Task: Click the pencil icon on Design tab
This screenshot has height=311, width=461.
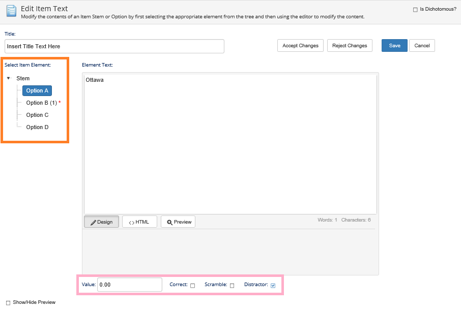Action: [x=93, y=222]
